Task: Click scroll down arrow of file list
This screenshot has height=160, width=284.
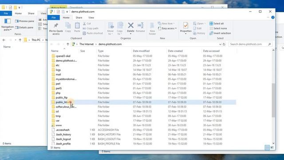Action: click(273, 143)
